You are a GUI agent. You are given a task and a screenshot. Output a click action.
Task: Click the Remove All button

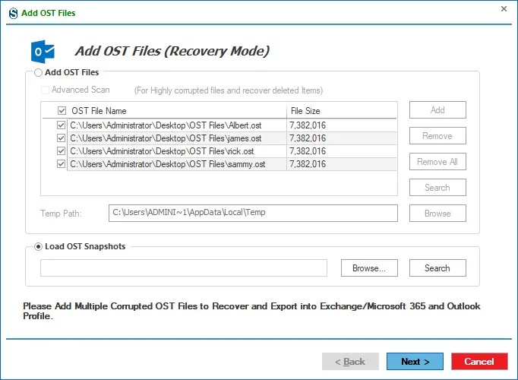(x=437, y=162)
